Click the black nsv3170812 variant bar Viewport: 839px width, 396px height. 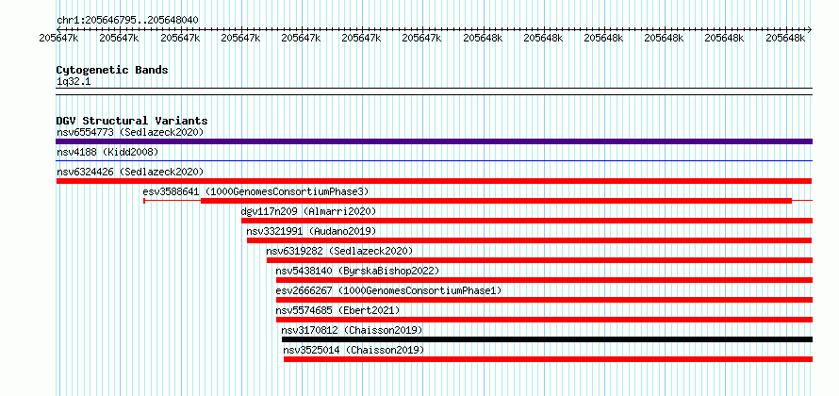coord(547,339)
